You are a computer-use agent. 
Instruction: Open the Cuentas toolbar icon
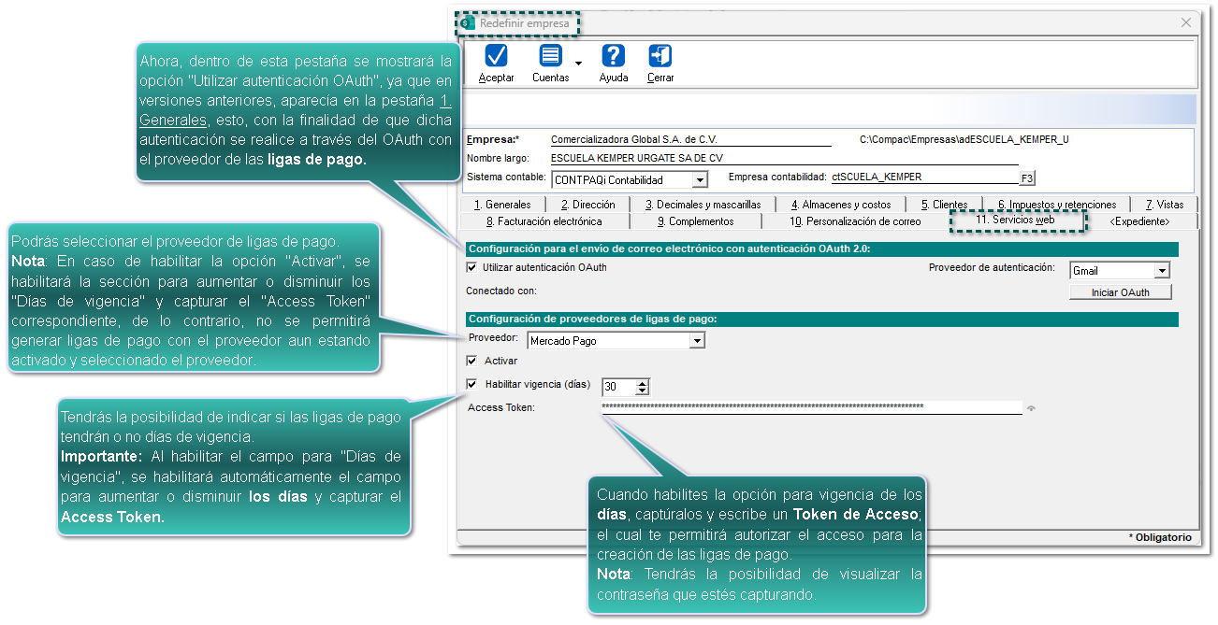[551, 55]
